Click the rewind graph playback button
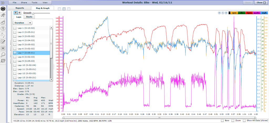The width and height of the screenshot is (269, 123). (219, 13)
